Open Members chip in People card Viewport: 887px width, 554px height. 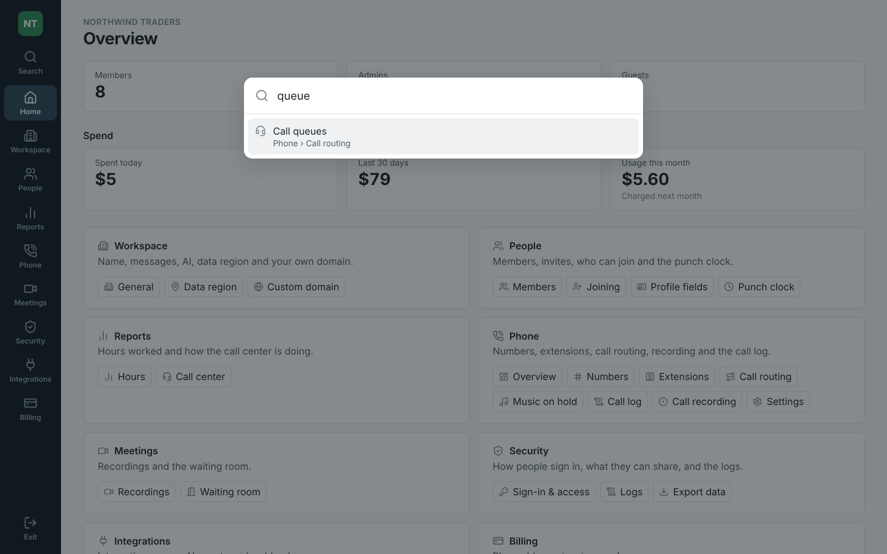point(527,287)
